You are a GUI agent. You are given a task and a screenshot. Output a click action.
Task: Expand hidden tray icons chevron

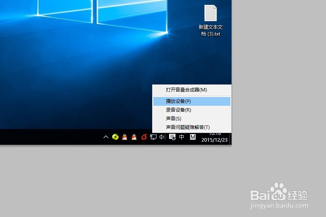(x=106, y=137)
